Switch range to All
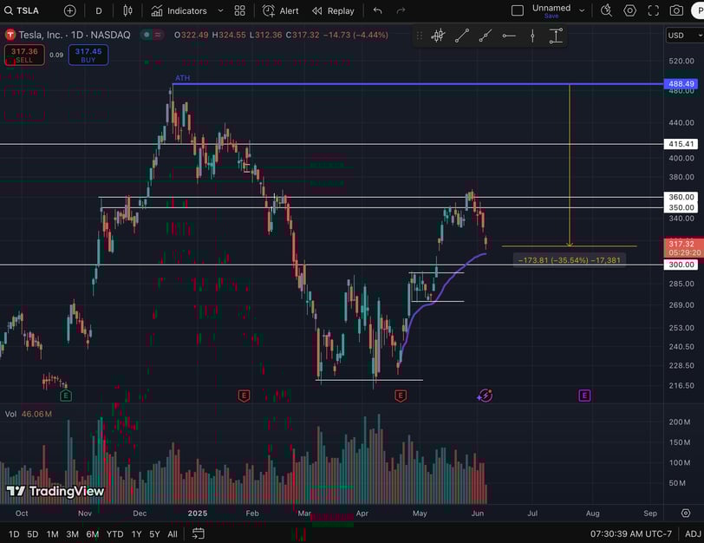This screenshot has height=543, width=704. pos(173,534)
